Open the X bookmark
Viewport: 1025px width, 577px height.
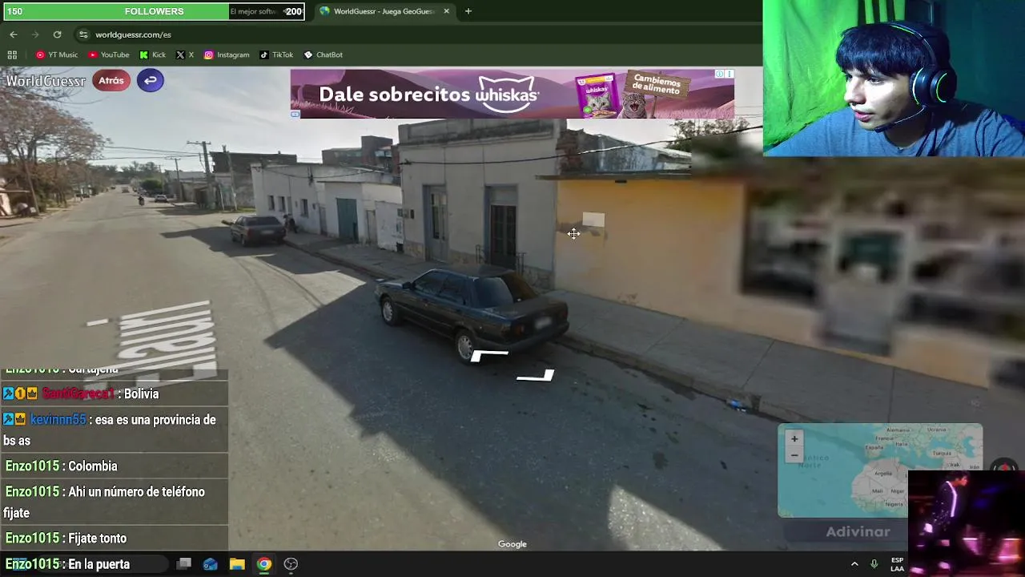pos(185,54)
